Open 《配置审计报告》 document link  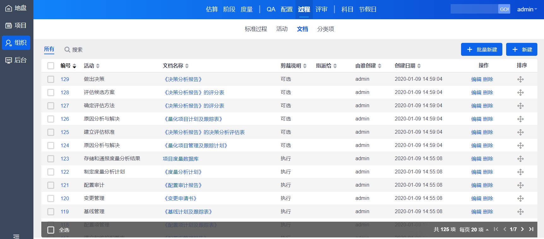coord(183,185)
